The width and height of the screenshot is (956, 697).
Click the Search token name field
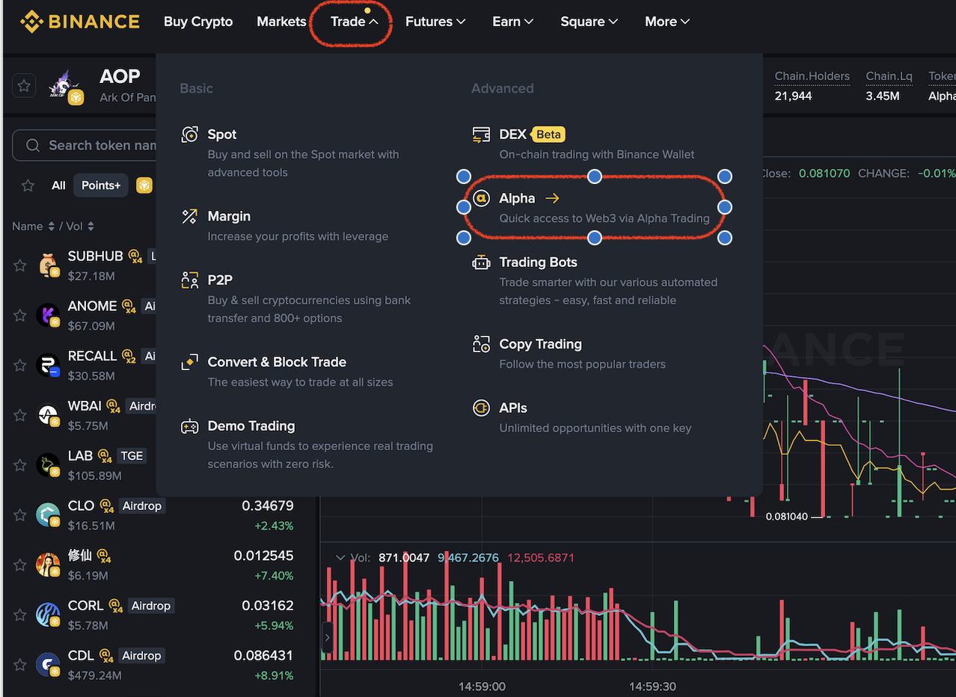(85, 145)
